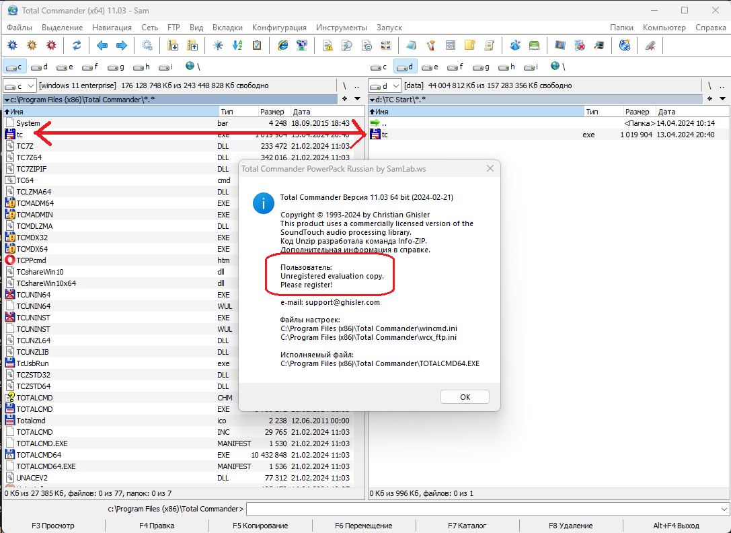Click the blue forward arrow in toolbar
The image size is (731, 533).
point(122,46)
